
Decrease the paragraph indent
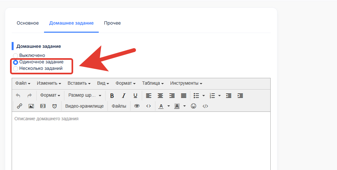(x=229, y=96)
